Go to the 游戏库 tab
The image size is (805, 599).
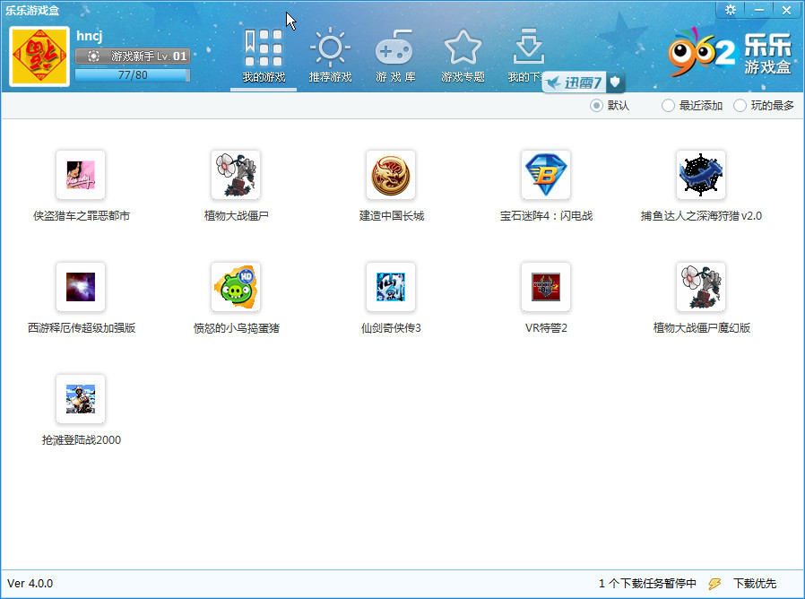coord(395,56)
